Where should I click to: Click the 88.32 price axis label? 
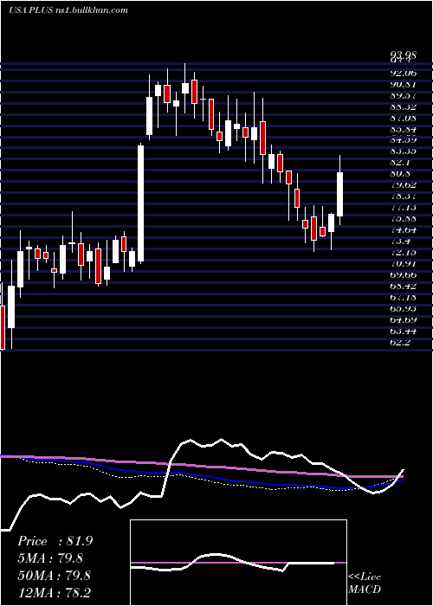click(x=403, y=107)
